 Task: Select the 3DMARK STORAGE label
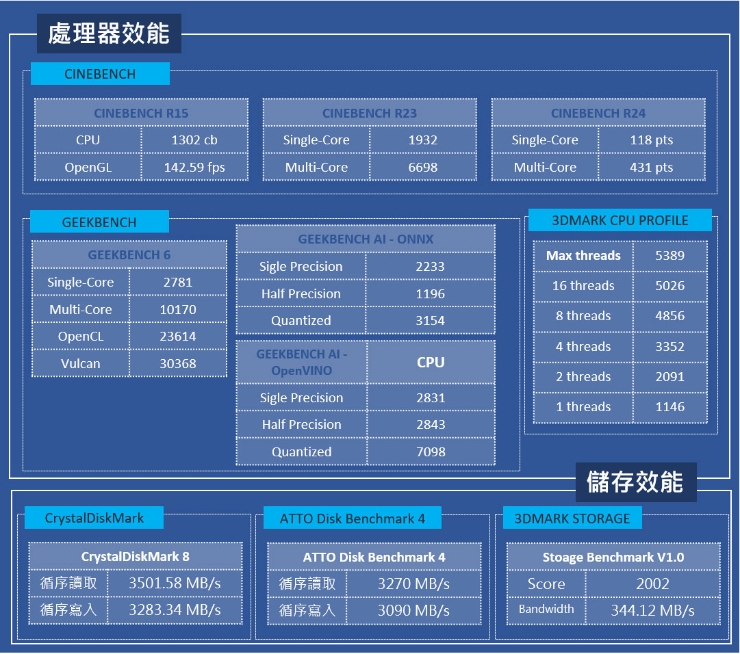tap(572, 519)
